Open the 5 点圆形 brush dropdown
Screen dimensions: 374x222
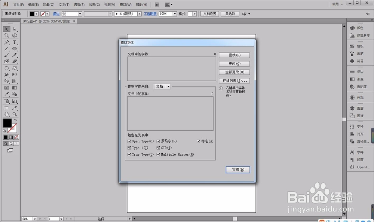[139, 14]
